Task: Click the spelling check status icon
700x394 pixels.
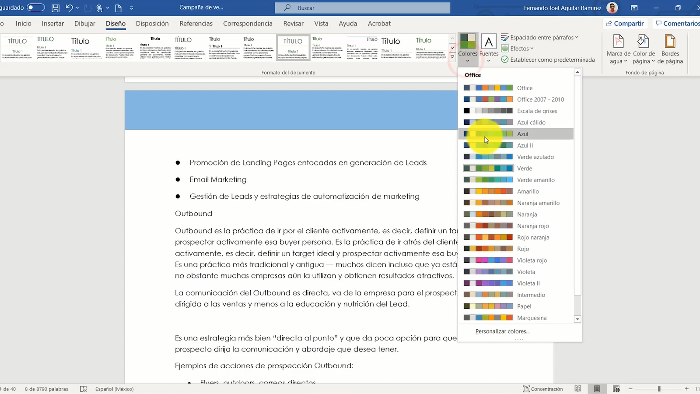Action: [84, 389]
